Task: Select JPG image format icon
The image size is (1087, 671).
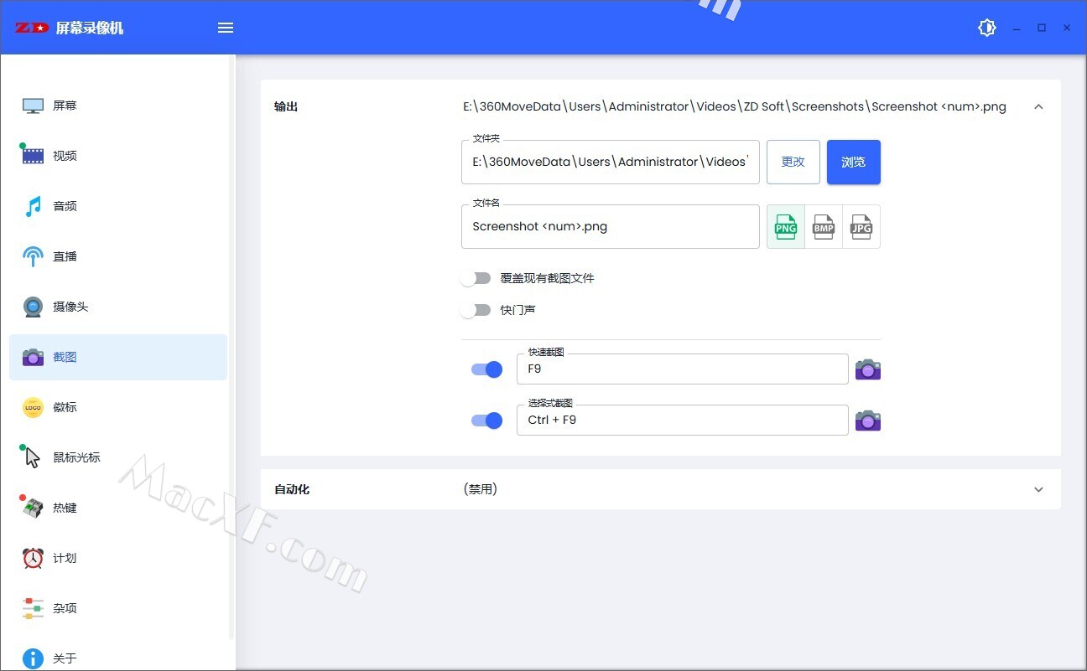Action: pos(861,227)
